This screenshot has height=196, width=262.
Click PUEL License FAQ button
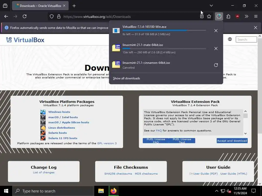tap(156, 141)
